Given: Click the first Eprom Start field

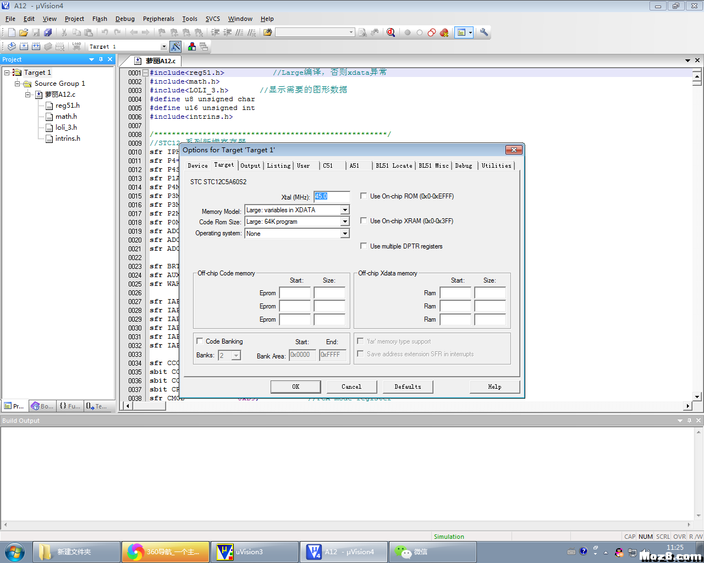Looking at the screenshot, I should (295, 293).
